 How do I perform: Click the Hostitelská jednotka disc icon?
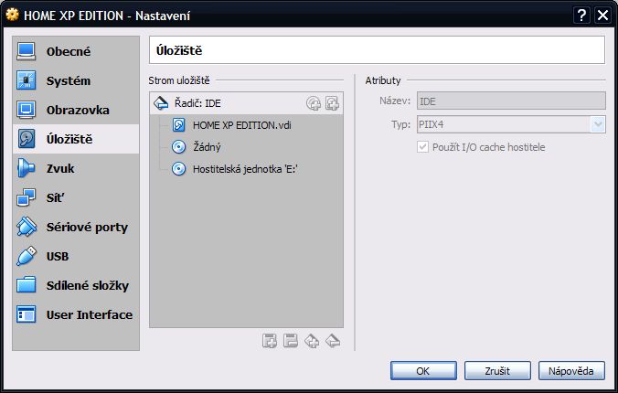[178, 169]
